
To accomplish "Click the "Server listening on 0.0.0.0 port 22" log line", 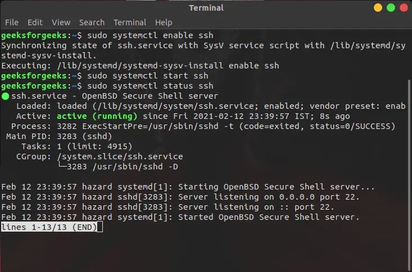I will (x=269, y=197).
